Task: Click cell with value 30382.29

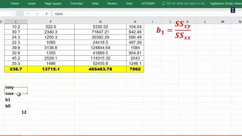Action: (x=100, y=37)
